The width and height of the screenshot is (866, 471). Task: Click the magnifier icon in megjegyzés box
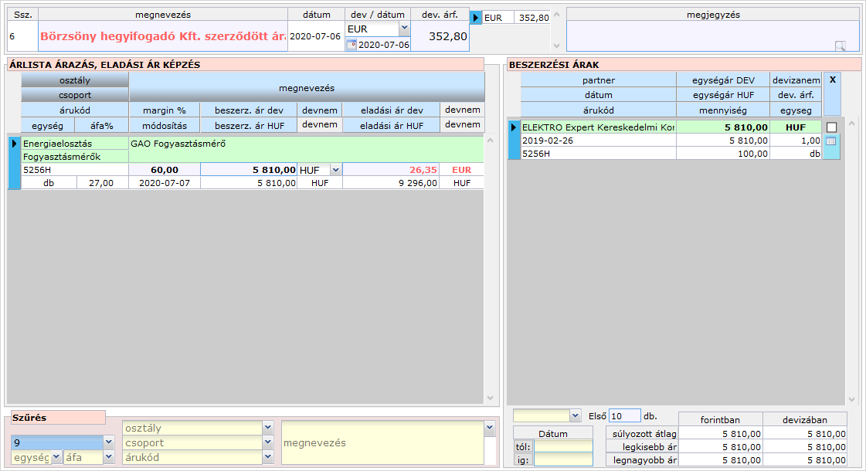[x=841, y=46]
